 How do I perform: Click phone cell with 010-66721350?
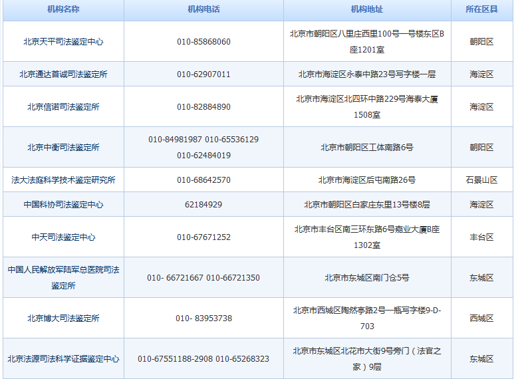point(203,278)
